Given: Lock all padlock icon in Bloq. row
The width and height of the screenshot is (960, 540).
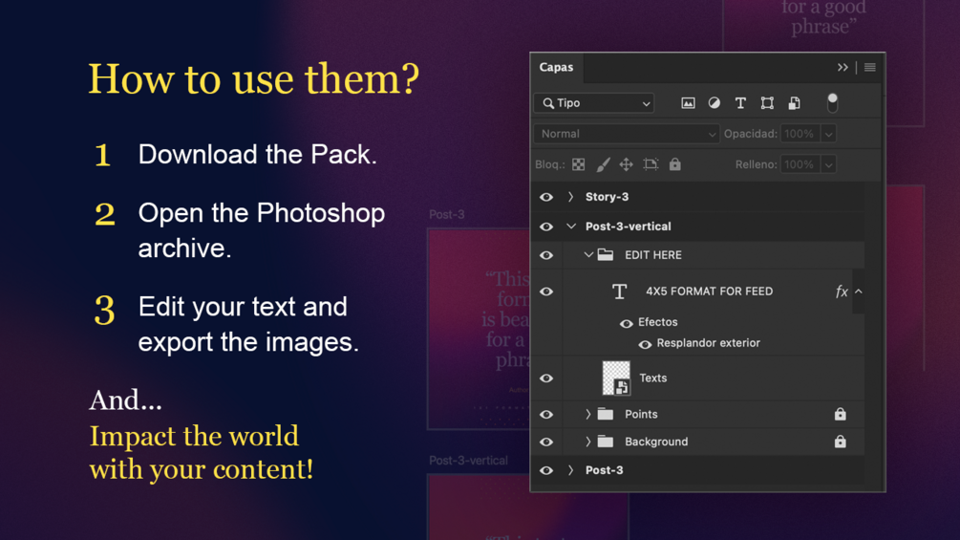Looking at the screenshot, I should point(674,164).
